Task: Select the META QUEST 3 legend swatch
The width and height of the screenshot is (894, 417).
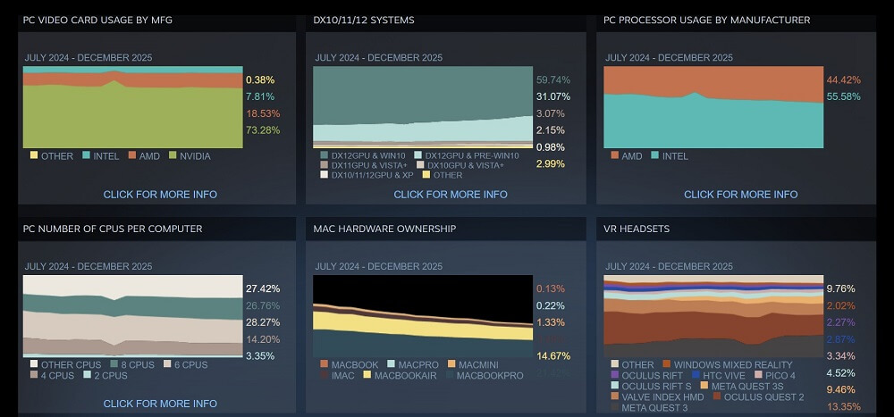Action: tap(615, 408)
